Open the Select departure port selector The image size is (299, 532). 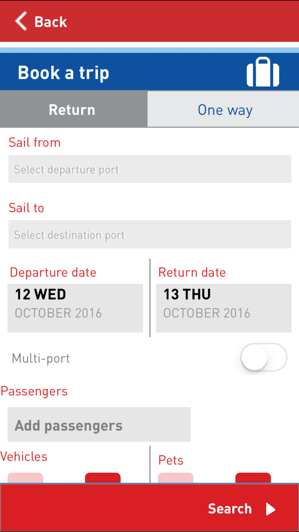[x=149, y=169]
